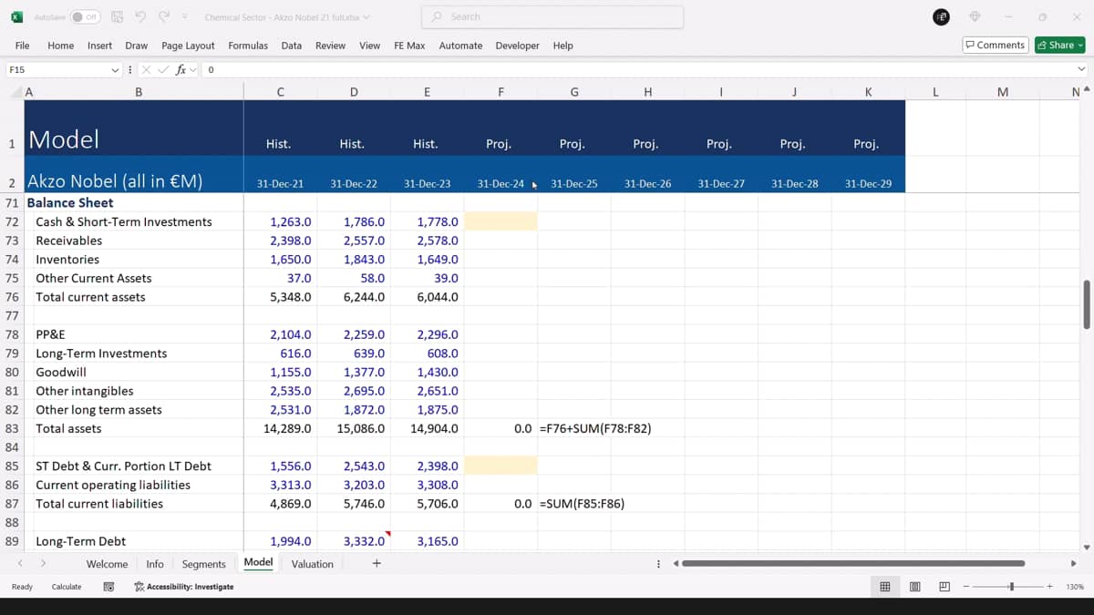The height and width of the screenshot is (615, 1094).
Task: Zoom out with the minus button
Action: (x=967, y=587)
